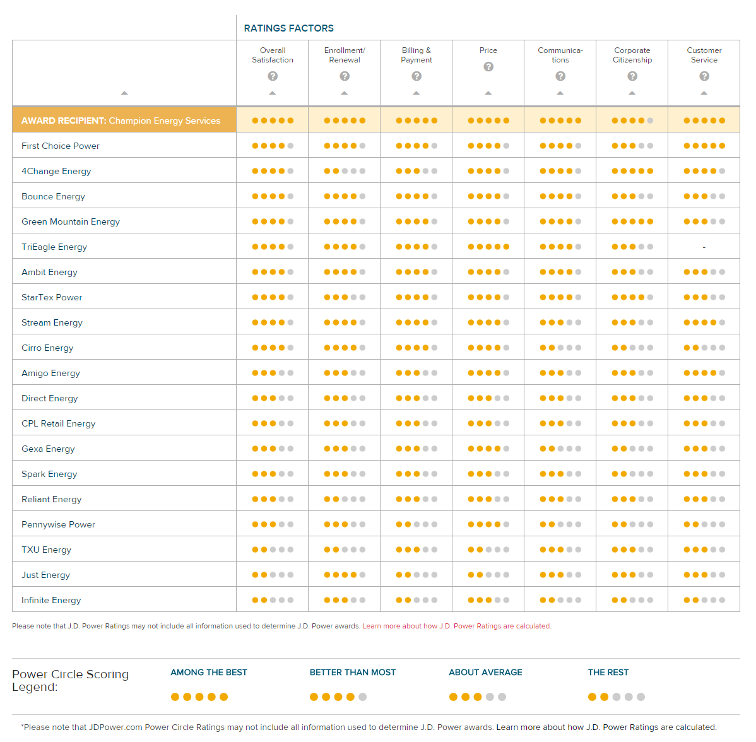Click the Communications question mark icon
This screenshot has height=742, width=756.
pyautogui.click(x=560, y=76)
